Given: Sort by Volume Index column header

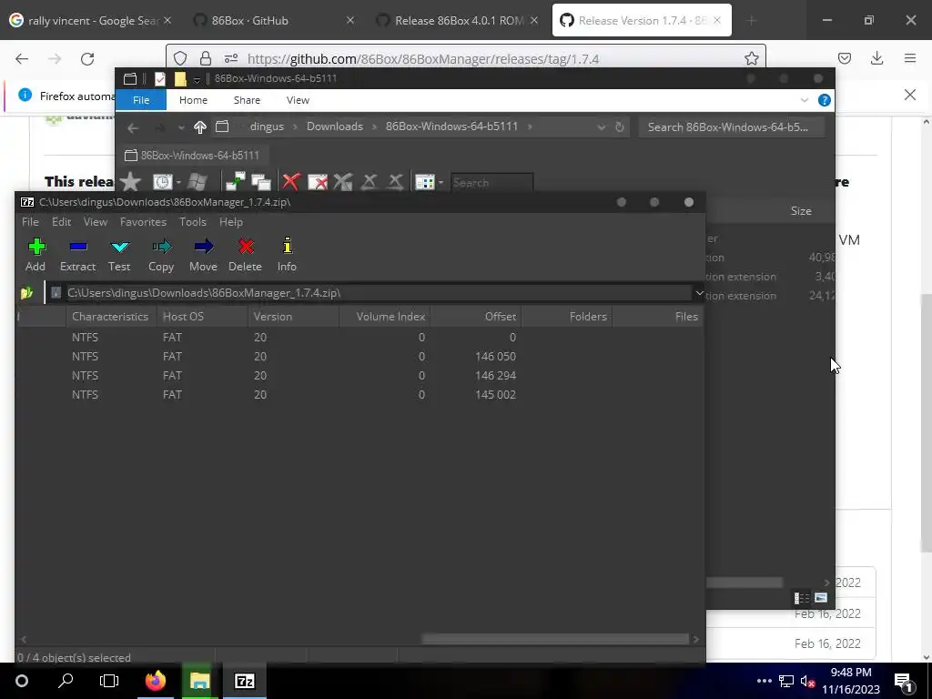Looking at the screenshot, I should pyautogui.click(x=385, y=317).
